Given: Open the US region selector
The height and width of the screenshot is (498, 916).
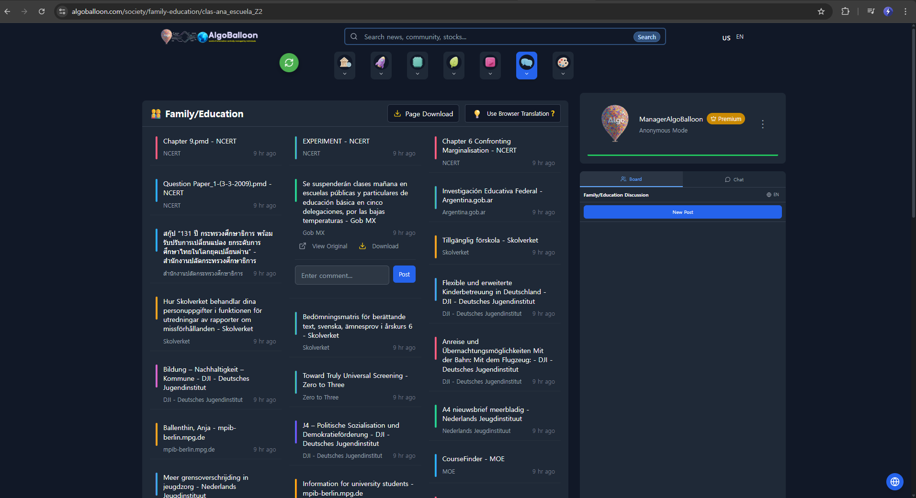Looking at the screenshot, I should tap(725, 37).
